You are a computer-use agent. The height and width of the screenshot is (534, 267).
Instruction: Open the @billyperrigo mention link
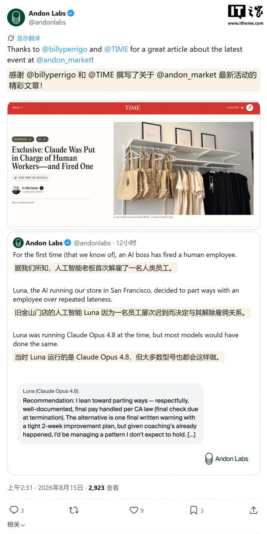[x=65, y=49]
